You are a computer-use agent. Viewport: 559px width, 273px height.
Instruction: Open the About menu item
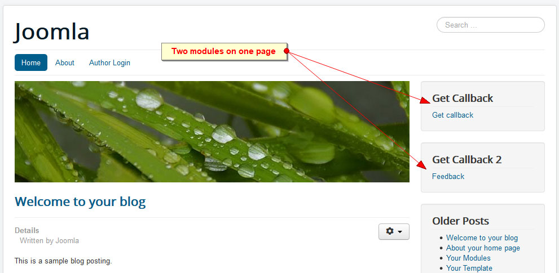(64, 62)
